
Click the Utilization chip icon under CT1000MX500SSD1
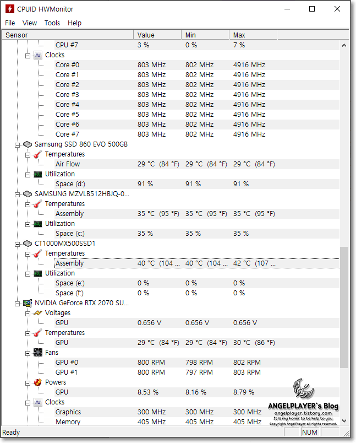pyautogui.click(x=38, y=273)
